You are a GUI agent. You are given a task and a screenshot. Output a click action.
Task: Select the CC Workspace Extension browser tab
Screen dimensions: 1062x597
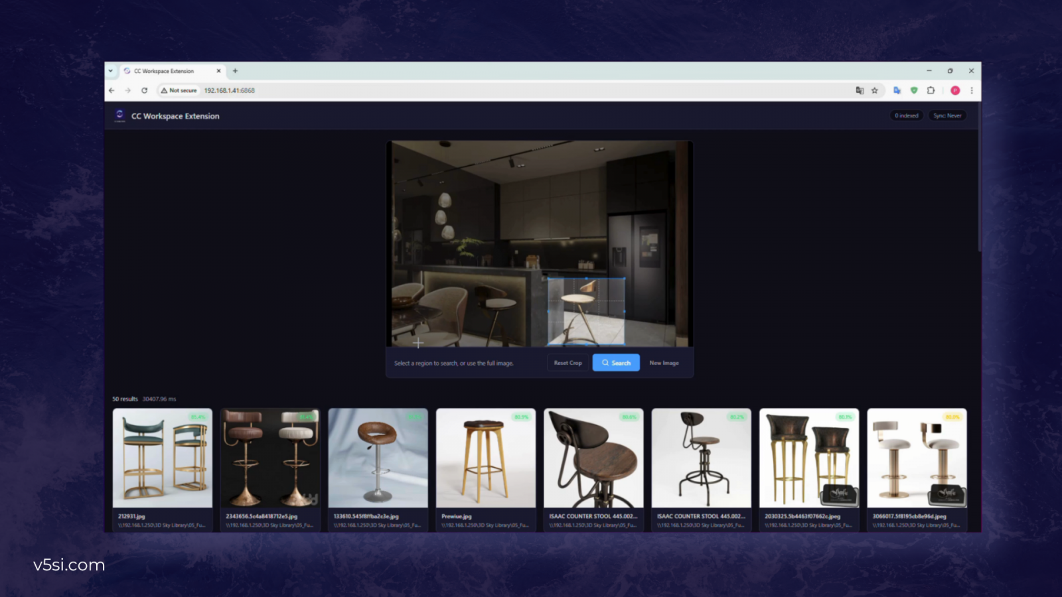point(172,71)
